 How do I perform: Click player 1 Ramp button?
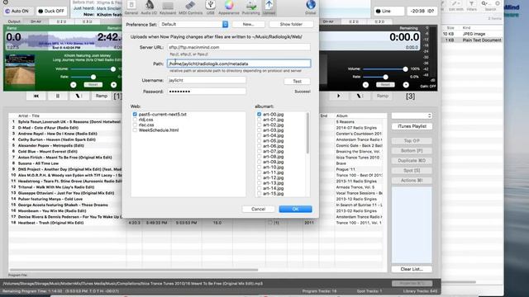(x=101, y=96)
